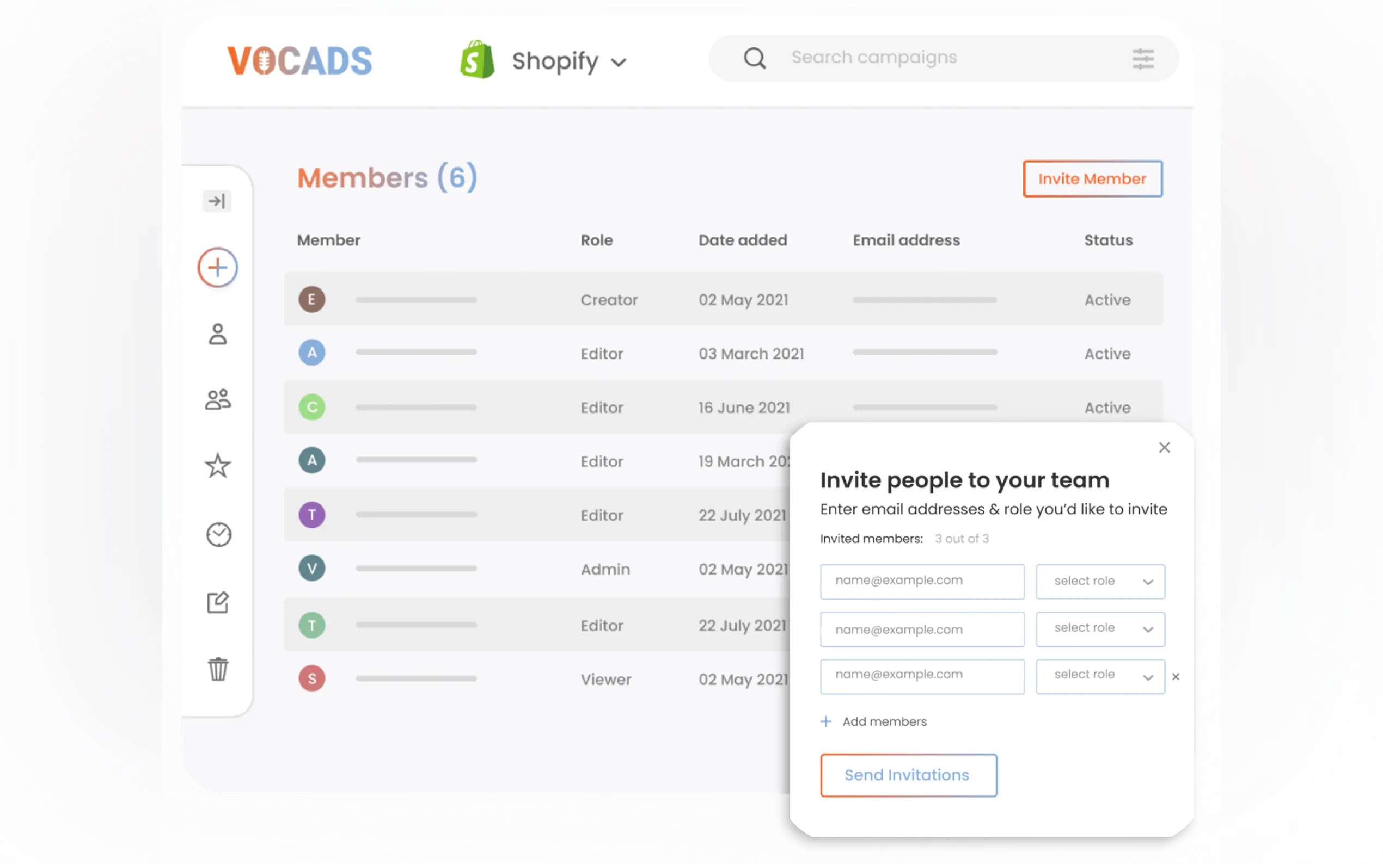Click the first email address input field
This screenshot has height=864, width=1383.
click(x=922, y=582)
